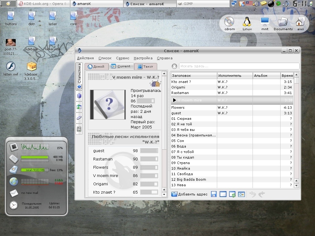The image size is (315, 236).
Task: Click the save playlist floppy icon
Action: [x=213, y=194]
